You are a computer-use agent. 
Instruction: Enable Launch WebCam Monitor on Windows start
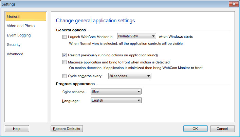pos(65,36)
